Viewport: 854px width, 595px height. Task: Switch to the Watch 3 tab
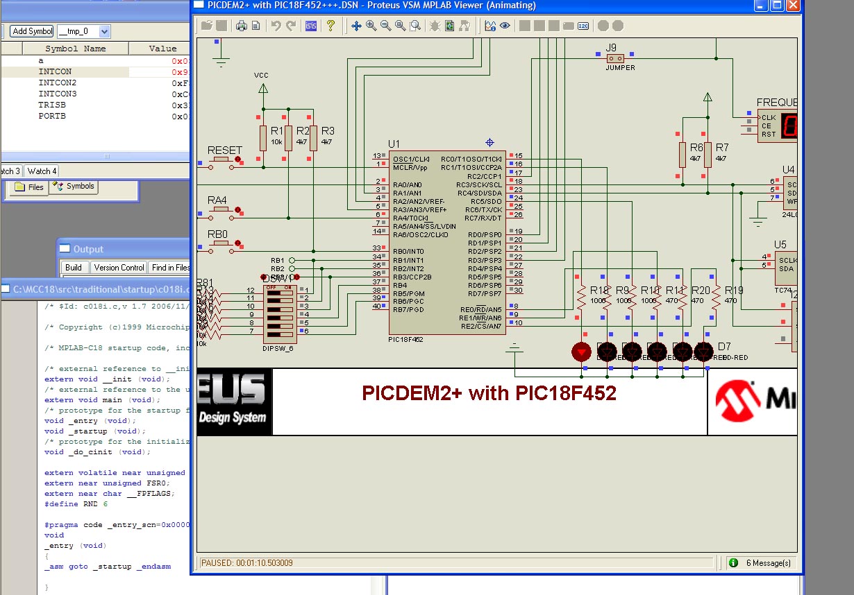coord(10,171)
